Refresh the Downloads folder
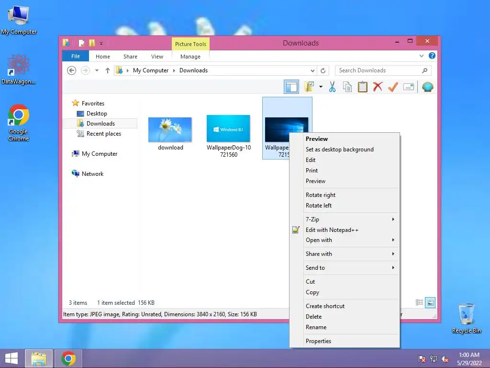 tap(323, 70)
